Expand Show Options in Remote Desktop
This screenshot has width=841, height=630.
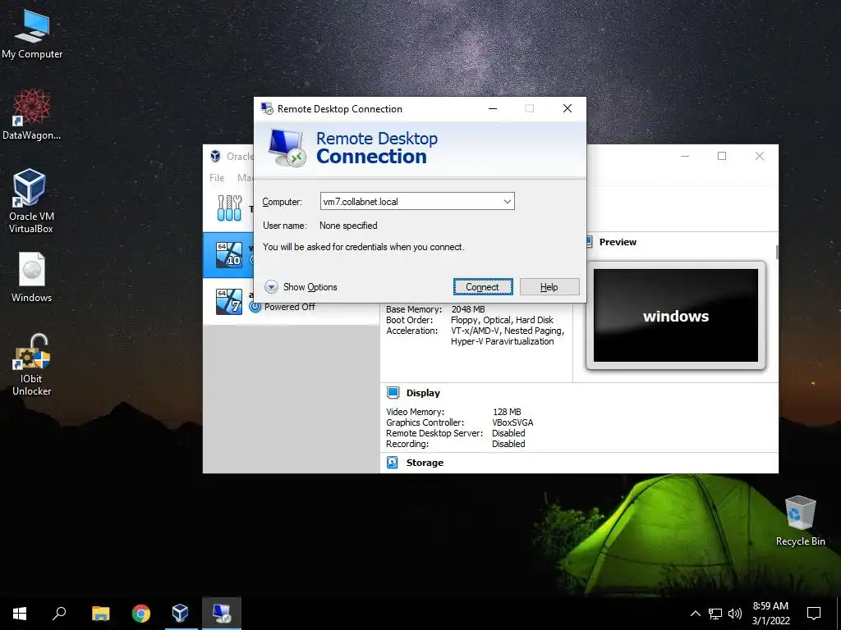301,286
